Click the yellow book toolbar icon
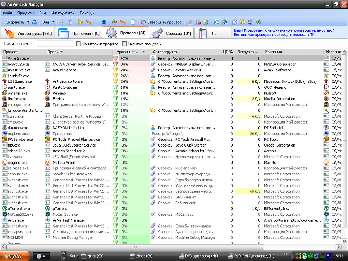This screenshot has width=348, height=261. (x=243, y=22)
